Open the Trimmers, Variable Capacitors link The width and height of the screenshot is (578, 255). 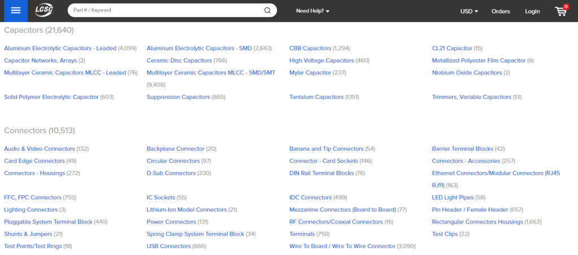471,97
